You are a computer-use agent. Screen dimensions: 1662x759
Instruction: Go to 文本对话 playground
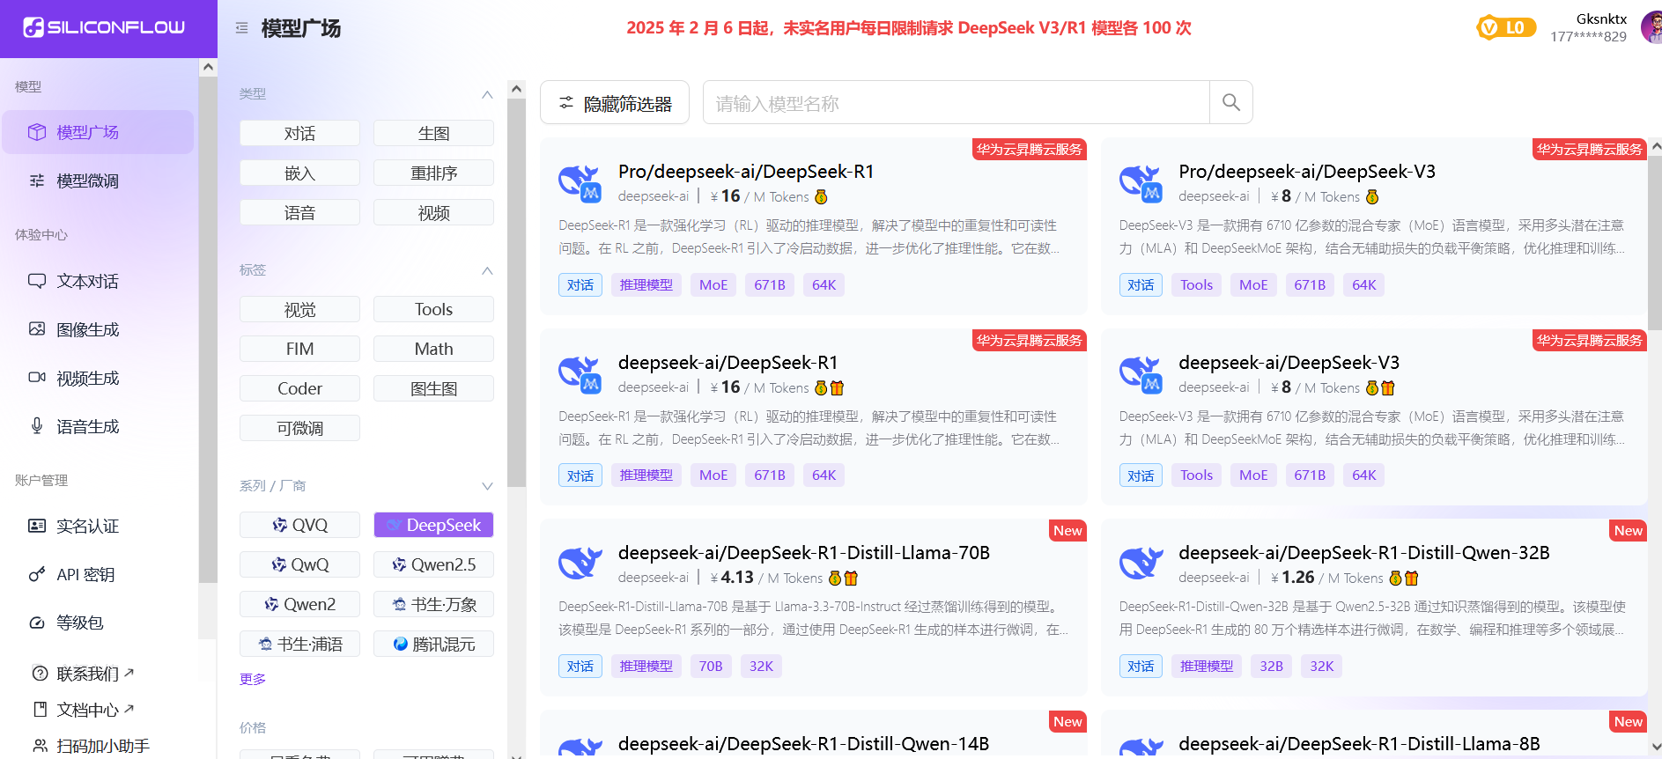(x=98, y=281)
